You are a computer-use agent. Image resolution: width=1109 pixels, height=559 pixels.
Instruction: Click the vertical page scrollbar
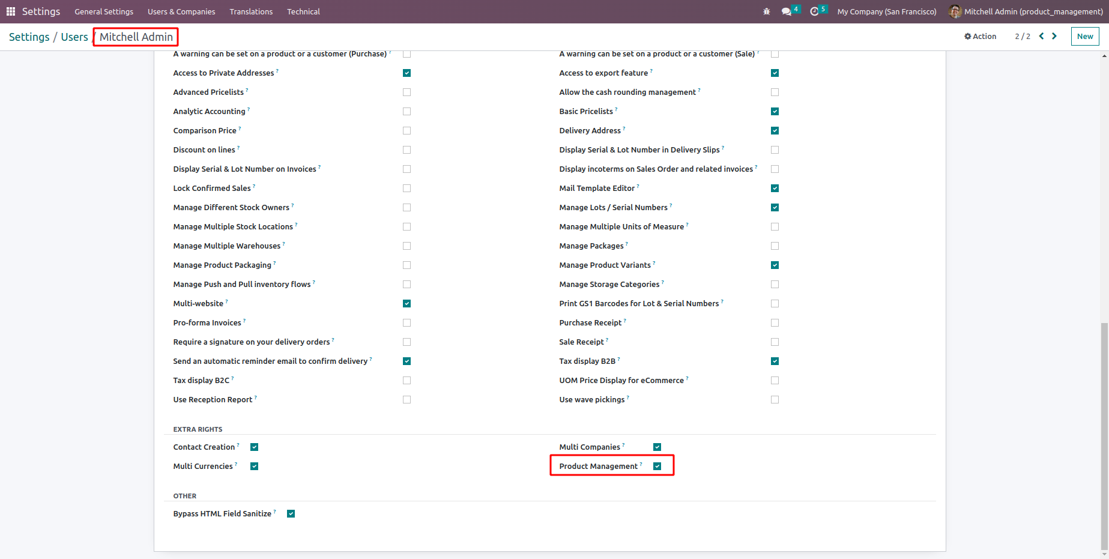point(1104,437)
